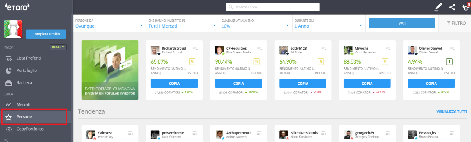
Task: Open the Popular Investor promo banner
Action: (110, 70)
